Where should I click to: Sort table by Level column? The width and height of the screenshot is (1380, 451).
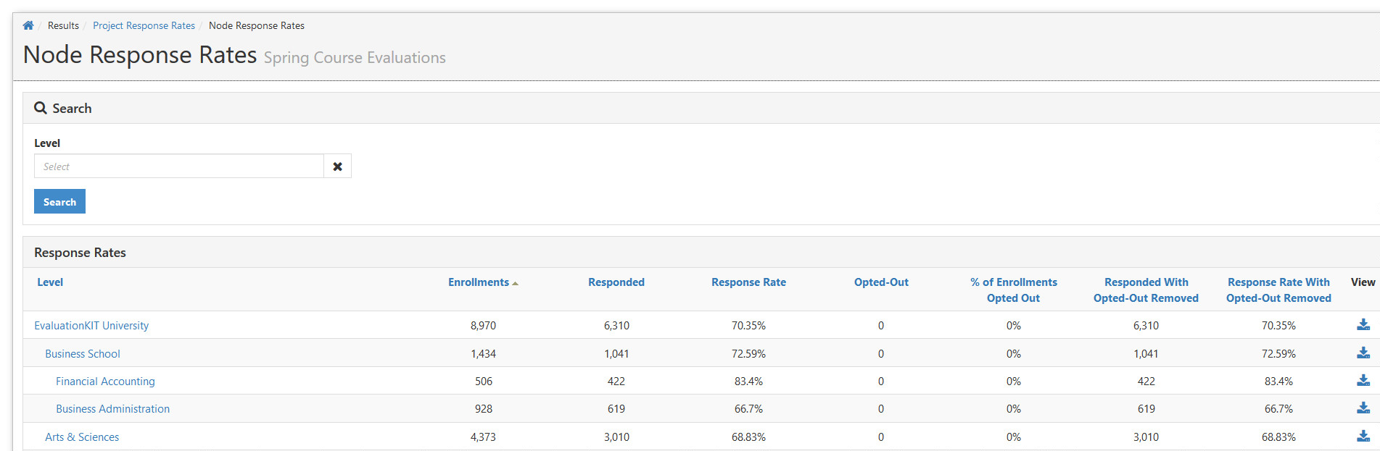click(50, 282)
